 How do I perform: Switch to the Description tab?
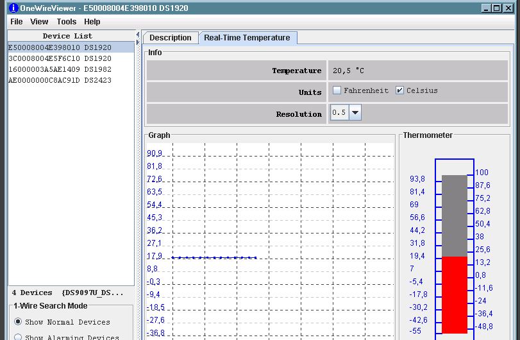(x=171, y=38)
